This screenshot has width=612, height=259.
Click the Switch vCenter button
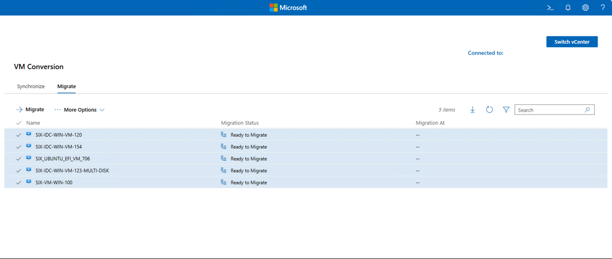(x=572, y=42)
